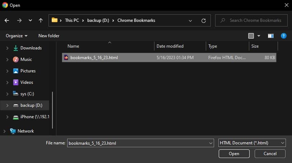The image size is (292, 163).
Task: Expand address bar previous locations dropdown
Action: pos(190,21)
